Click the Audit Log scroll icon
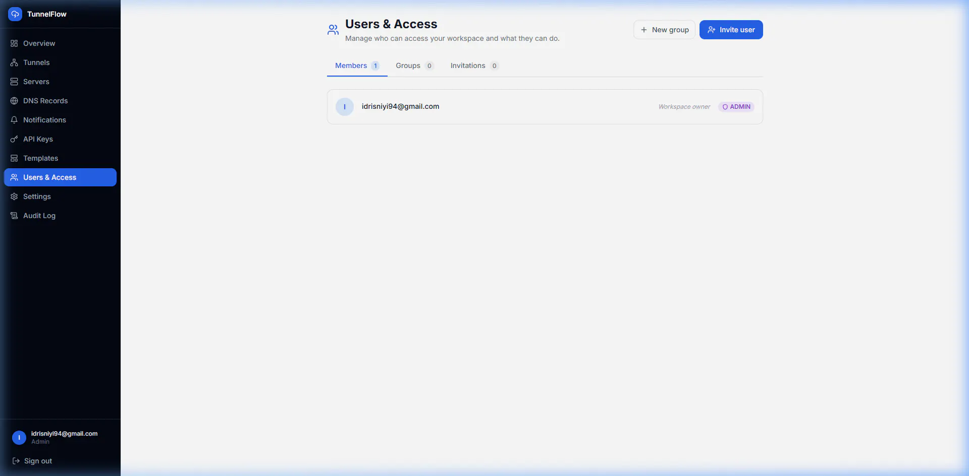This screenshot has height=476, width=969. pos(14,216)
